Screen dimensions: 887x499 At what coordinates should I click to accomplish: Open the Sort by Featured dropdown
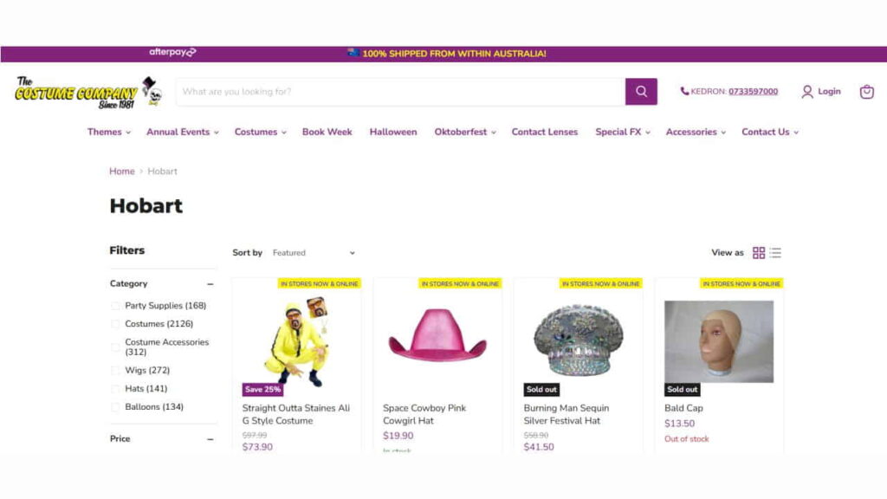(x=314, y=253)
